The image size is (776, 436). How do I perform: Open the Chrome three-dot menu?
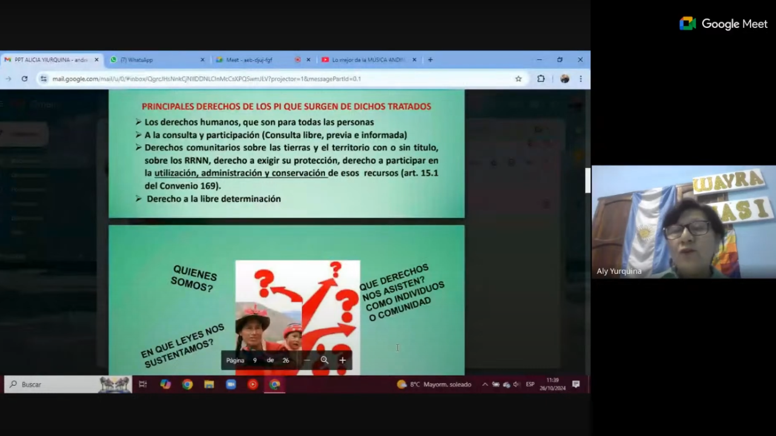[x=581, y=79]
